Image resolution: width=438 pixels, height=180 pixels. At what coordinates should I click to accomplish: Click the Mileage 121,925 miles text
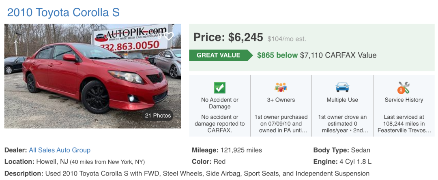pos(227,150)
